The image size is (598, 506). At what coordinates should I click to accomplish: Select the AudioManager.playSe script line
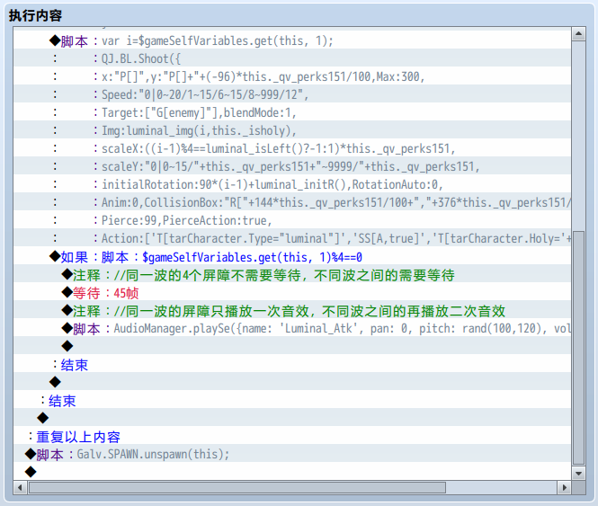pos(292,328)
